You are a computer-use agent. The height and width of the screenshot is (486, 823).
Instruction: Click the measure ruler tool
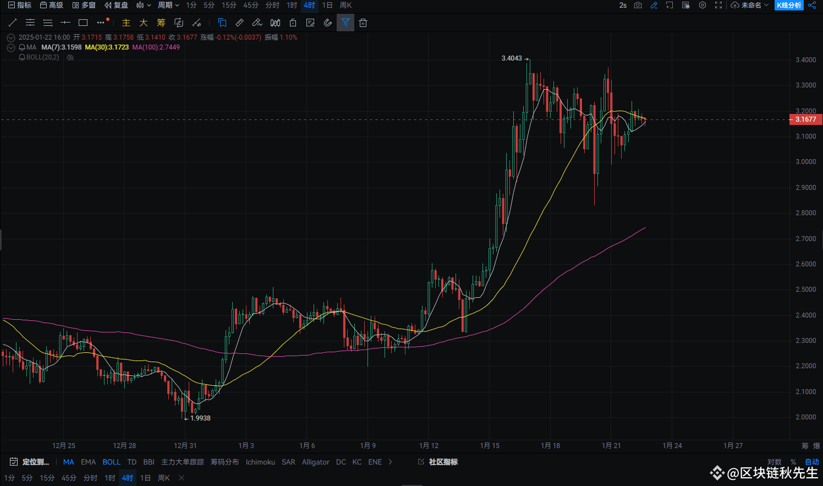(x=239, y=23)
